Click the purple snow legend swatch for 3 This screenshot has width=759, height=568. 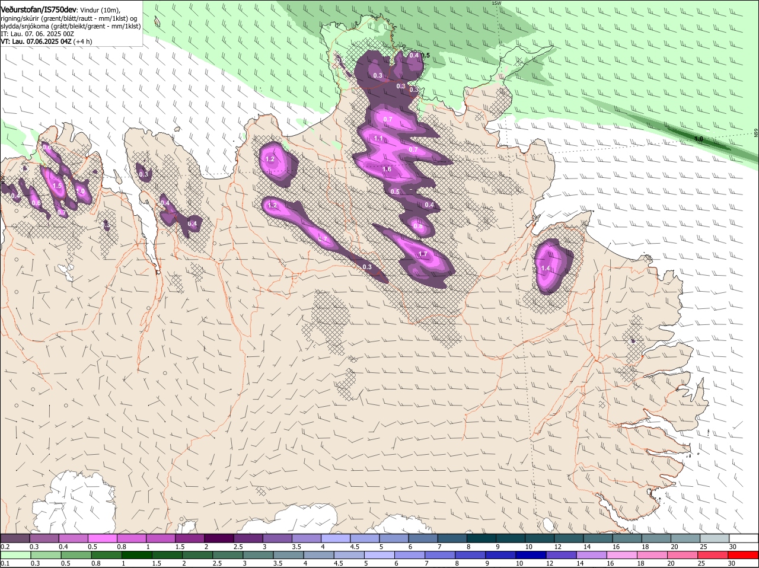pos(277,538)
